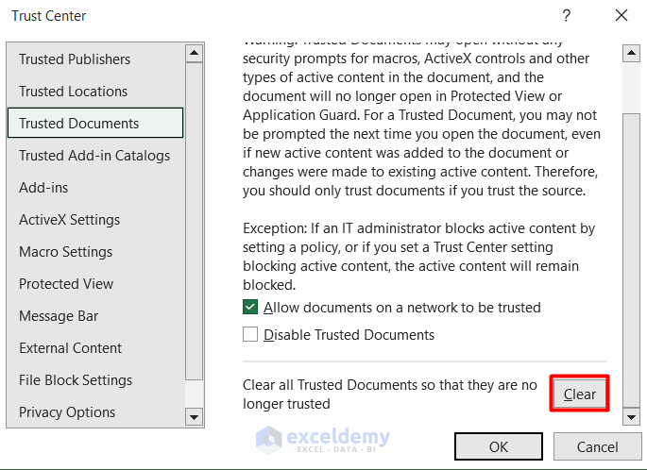Open ActiveX Settings page
The width and height of the screenshot is (647, 470).
pyautogui.click(x=69, y=220)
